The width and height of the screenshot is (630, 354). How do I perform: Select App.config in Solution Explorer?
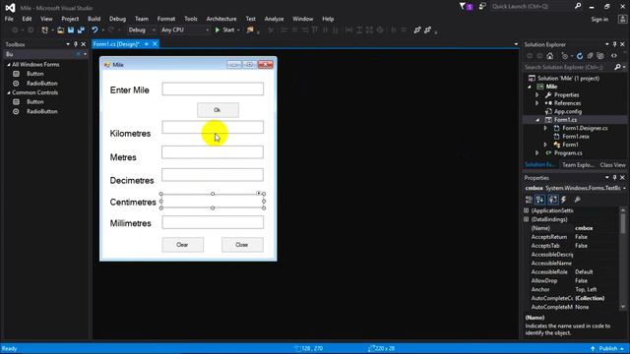point(568,111)
